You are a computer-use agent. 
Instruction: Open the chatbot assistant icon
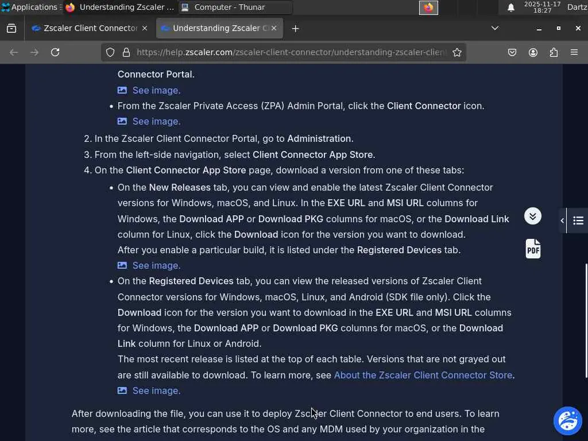pyautogui.click(x=568, y=421)
